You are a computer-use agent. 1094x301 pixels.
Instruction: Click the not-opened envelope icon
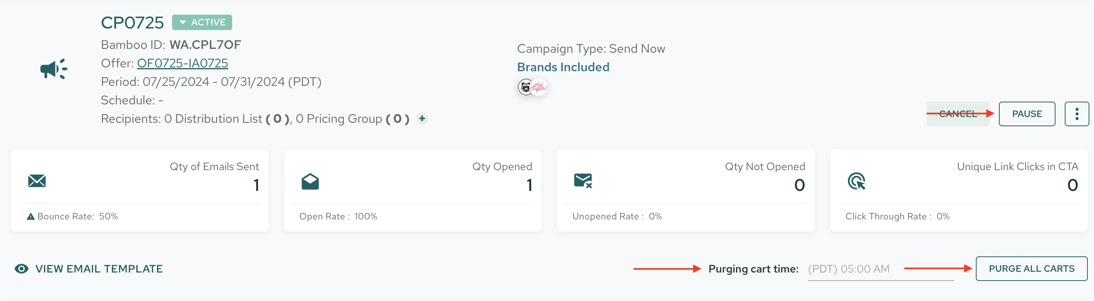click(x=583, y=181)
